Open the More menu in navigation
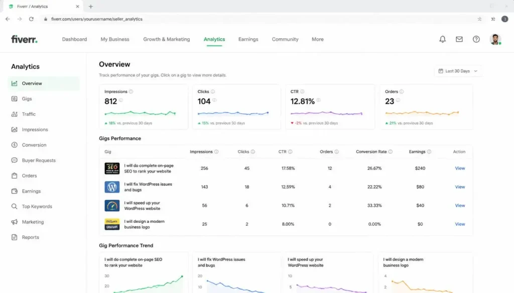This screenshot has height=293, width=514. click(317, 39)
